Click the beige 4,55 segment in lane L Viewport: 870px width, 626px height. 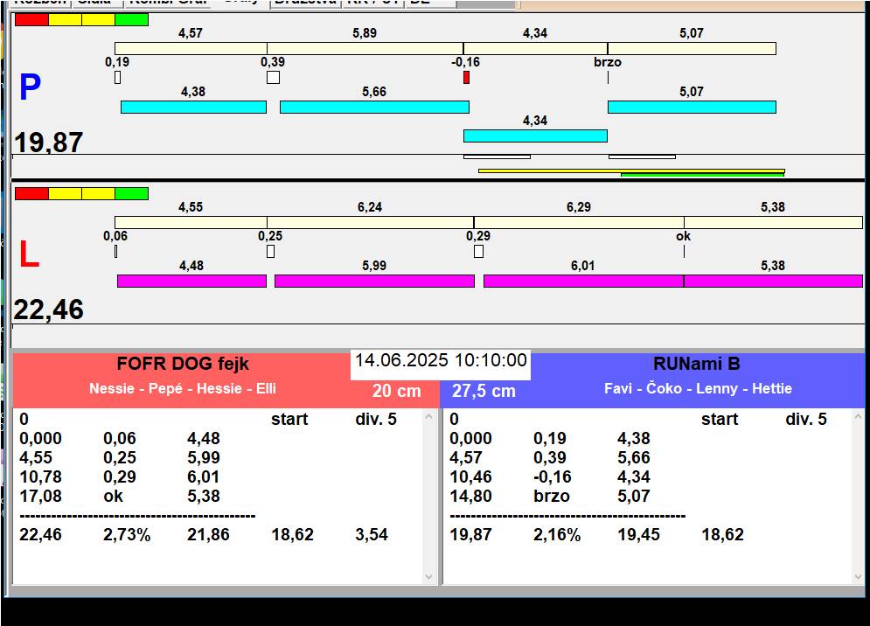191,223
